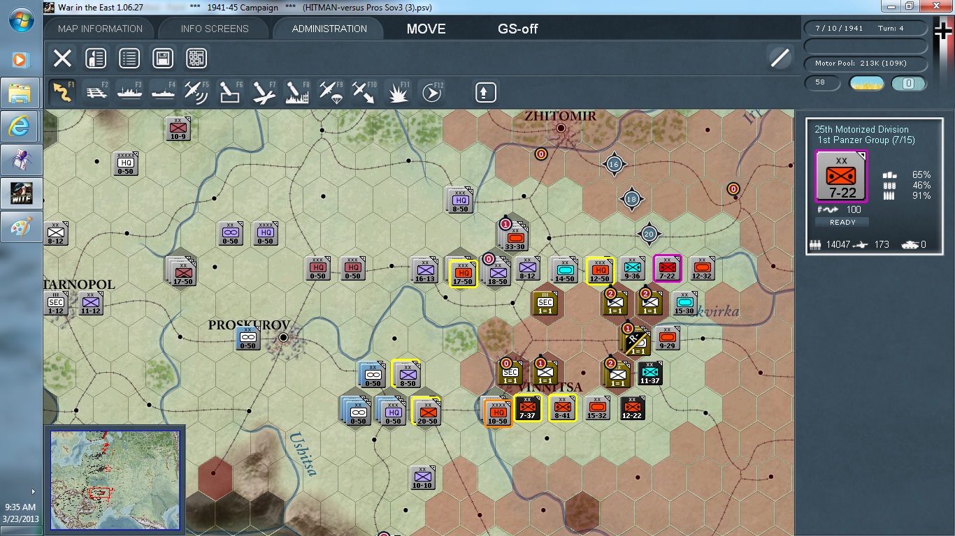
Task: Select the 11-12 infantry near Tarnopol
Action: point(90,304)
